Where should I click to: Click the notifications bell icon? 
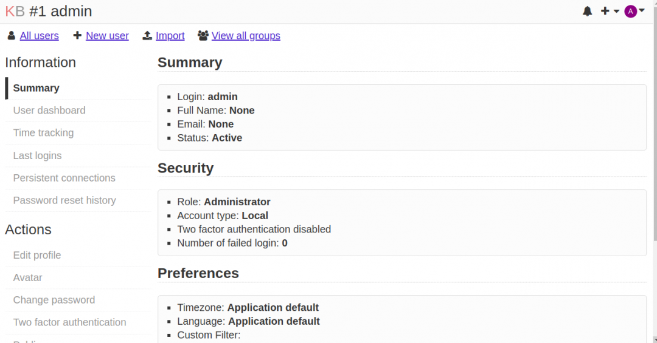click(587, 11)
